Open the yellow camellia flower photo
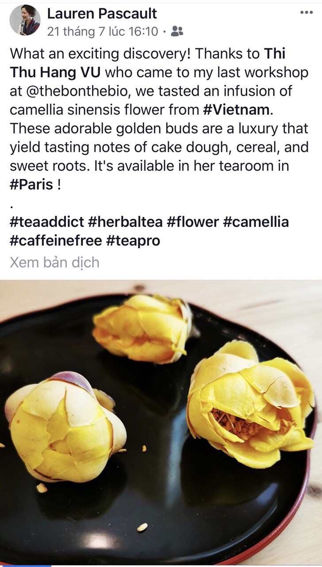322x567 pixels. click(x=161, y=422)
